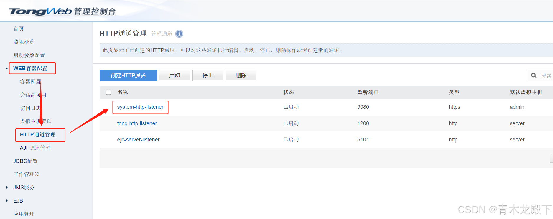Viewport: 553px width, 219px height.
Task: Click 已启动 status in system-http-listener row
Action: 291,107
